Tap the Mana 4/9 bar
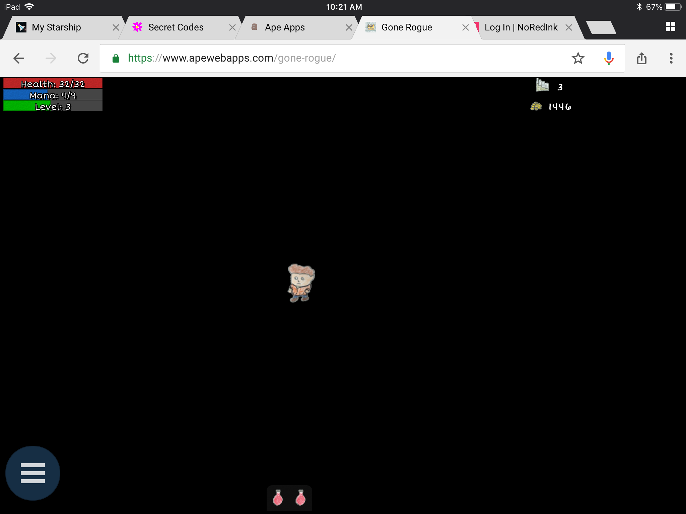 (x=53, y=95)
